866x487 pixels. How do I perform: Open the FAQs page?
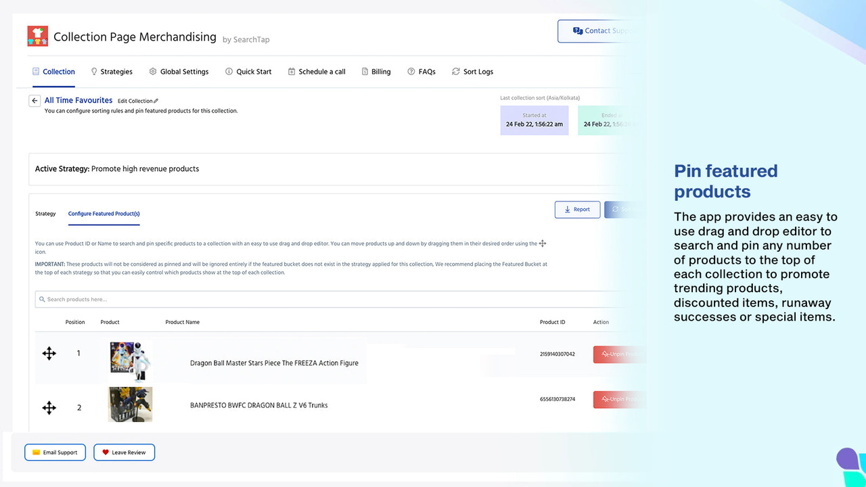(421, 71)
